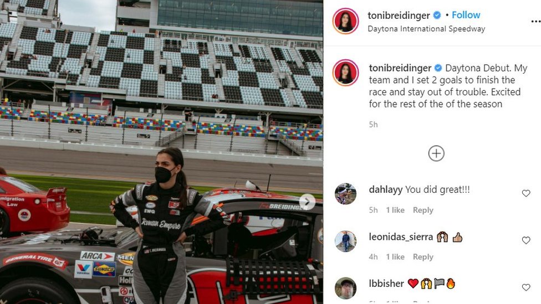The image size is (541, 304).
Task: Click the verified badge in the caption
Action: tap(438, 68)
